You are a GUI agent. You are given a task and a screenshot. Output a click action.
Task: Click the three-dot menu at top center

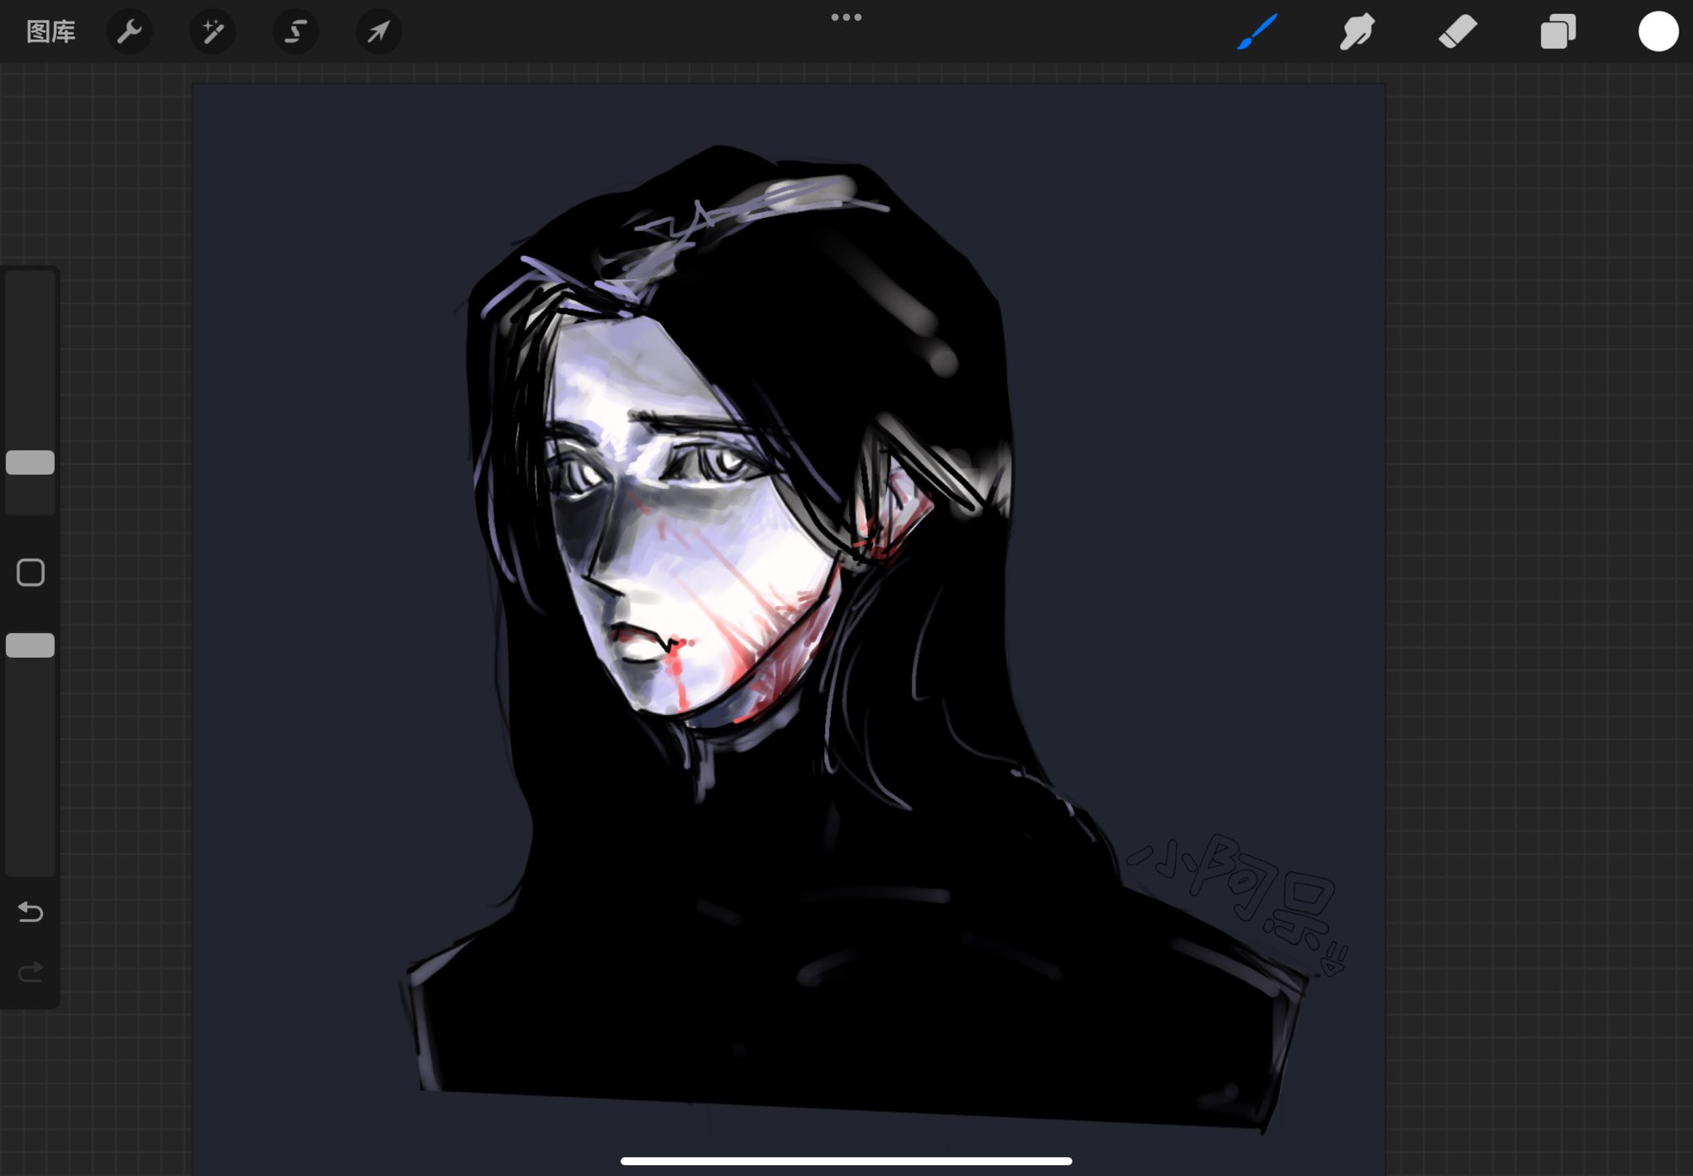click(x=846, y=17)
